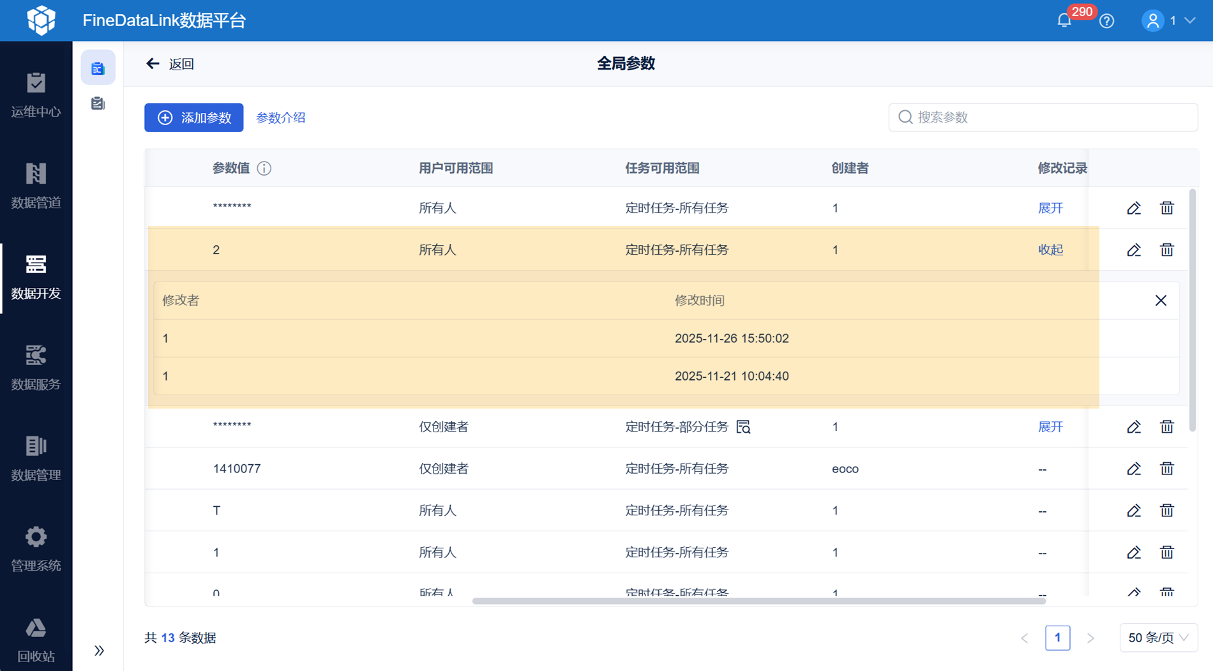Select the gray clipboard icon below it

pos(98,103)
